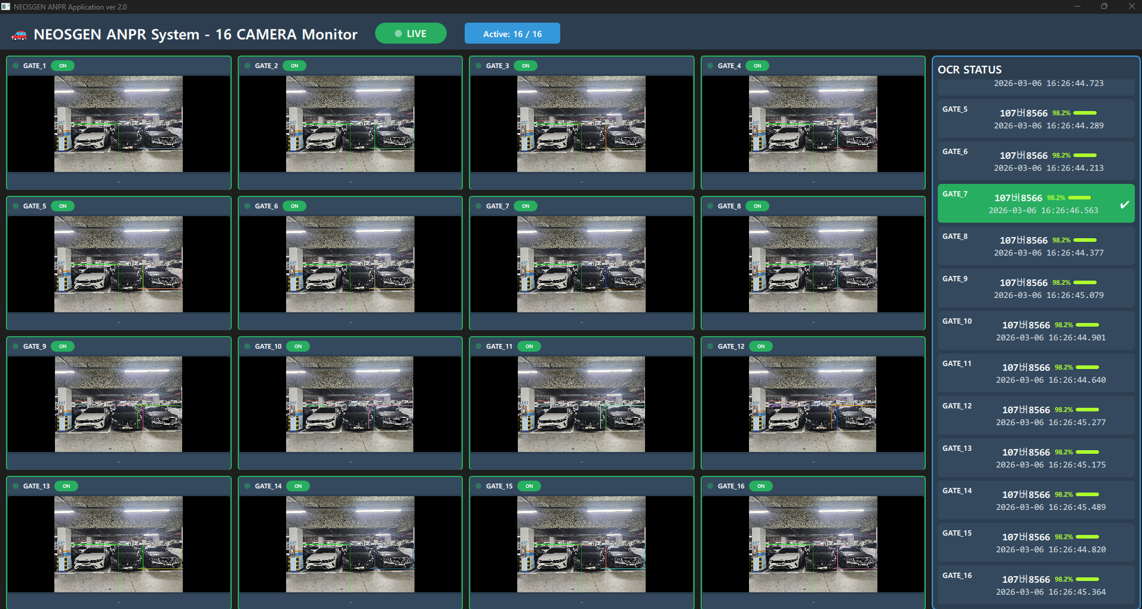1142x609 pixels.
Task: Click the status indicator dot on GATE_1
Action: coord(15,66)
